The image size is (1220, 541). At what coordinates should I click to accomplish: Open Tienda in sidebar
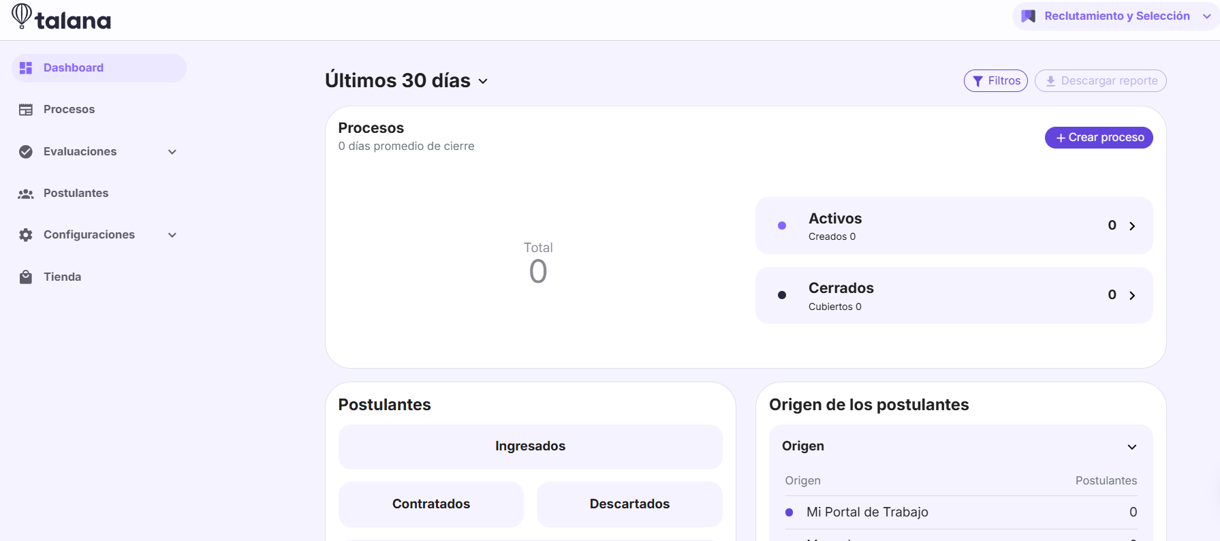tap(99, 277)
